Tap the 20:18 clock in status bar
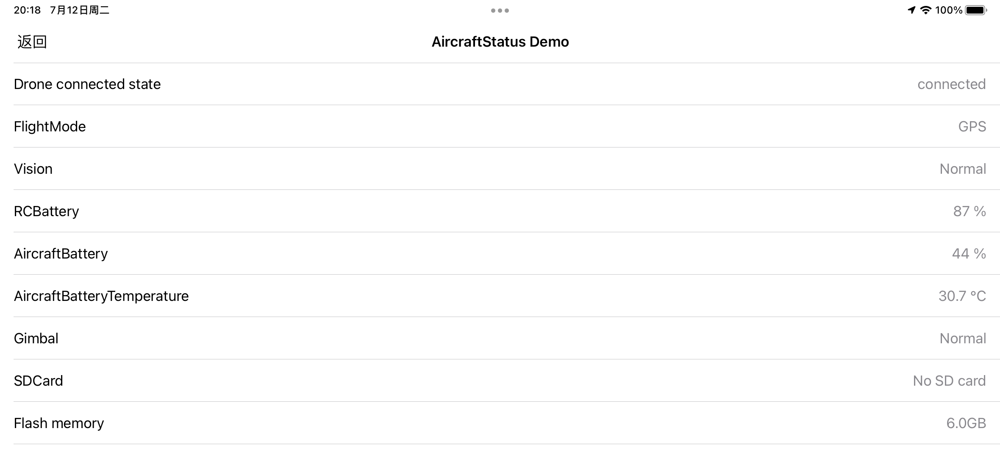The image size is (1000, 459). coord(27,10)
